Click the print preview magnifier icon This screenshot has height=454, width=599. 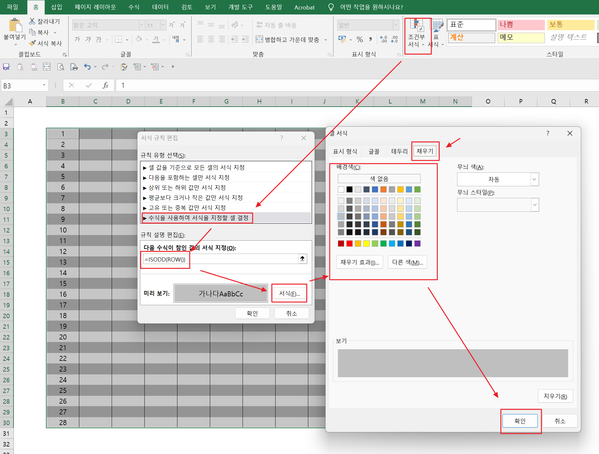coord(61,67)
